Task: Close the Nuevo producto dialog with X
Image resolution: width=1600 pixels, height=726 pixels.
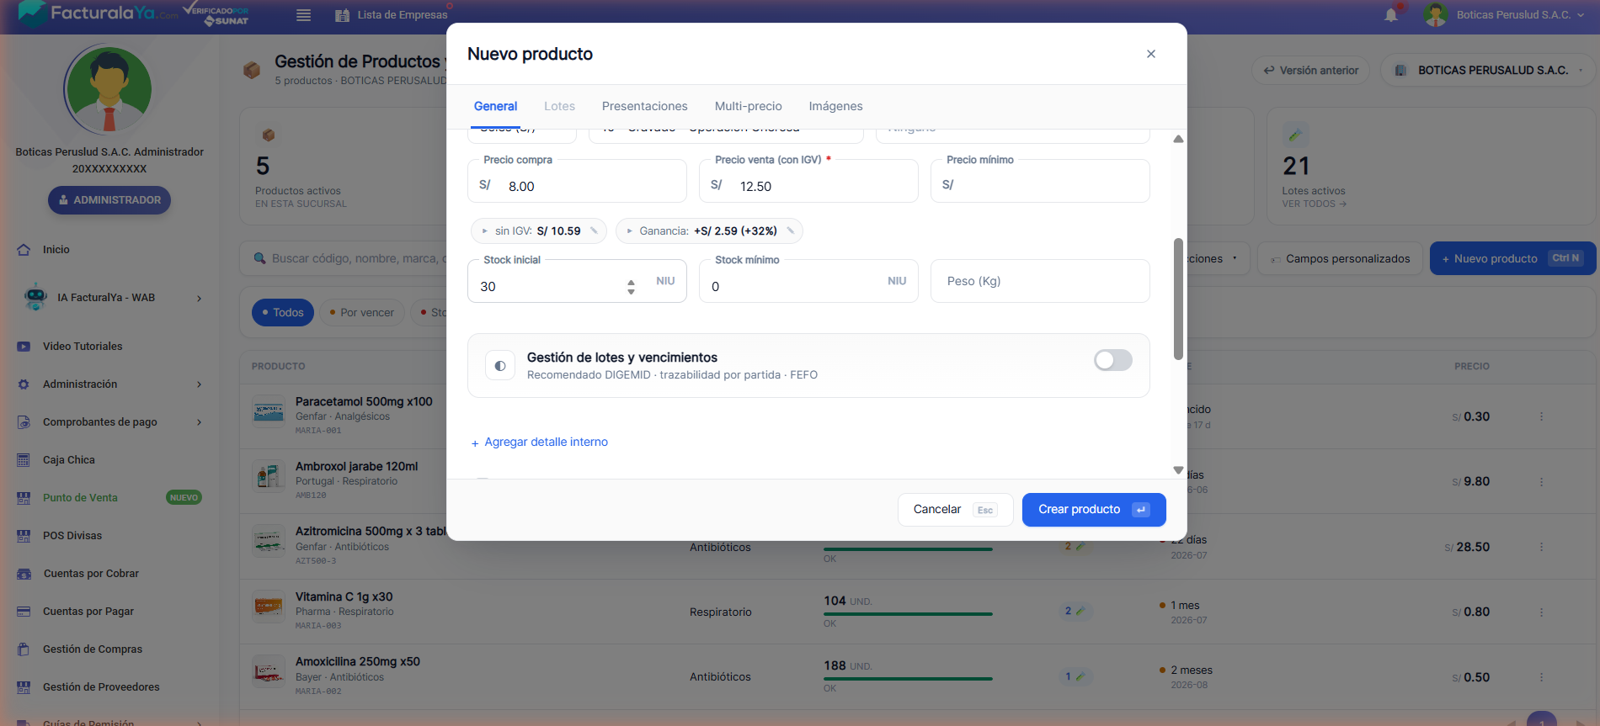Action: (1150, 54)
